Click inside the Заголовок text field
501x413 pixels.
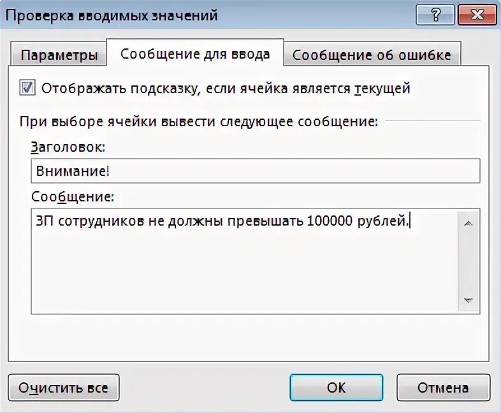[256, 171]
